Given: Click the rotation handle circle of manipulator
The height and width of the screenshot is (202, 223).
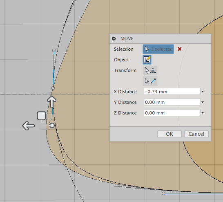Looking at the screenshot, I should click(x=52, y=126).
